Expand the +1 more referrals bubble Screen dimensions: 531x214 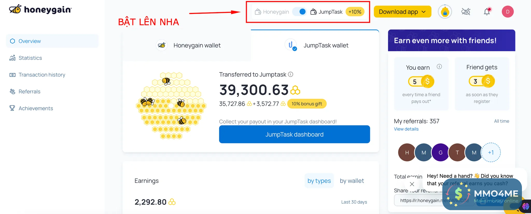pos(491,152)
